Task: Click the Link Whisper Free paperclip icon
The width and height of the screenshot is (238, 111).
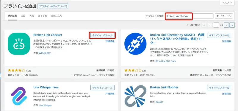Action: pyautogui.click(x=19, y=96)
